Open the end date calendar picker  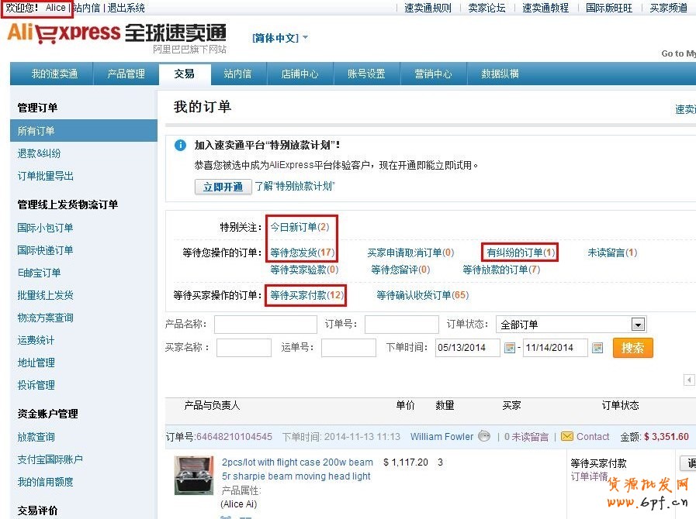tap(597, 348)
